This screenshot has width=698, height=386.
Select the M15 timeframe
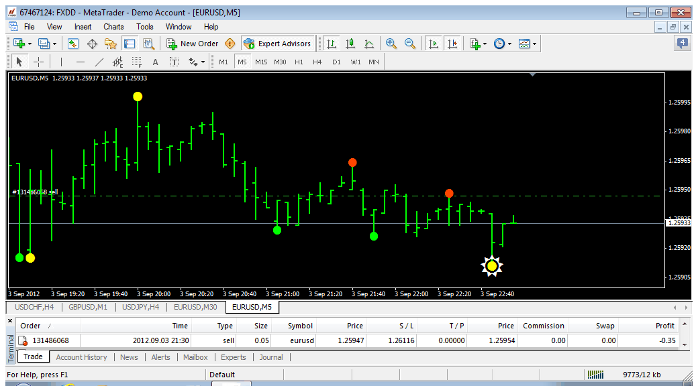coord(261,62)
